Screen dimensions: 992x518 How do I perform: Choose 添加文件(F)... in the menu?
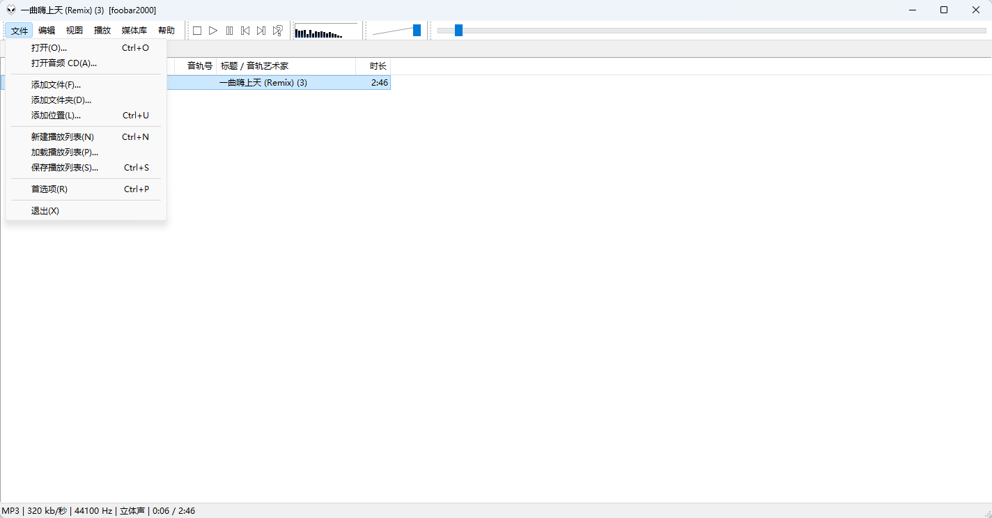[86, 85]
